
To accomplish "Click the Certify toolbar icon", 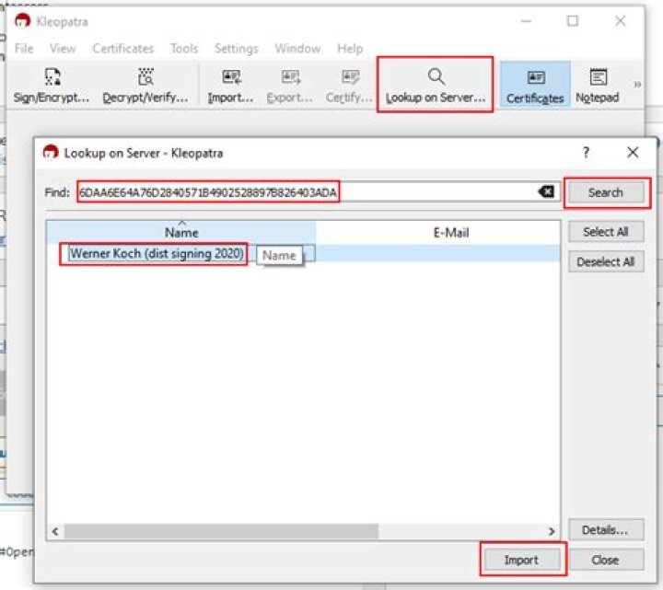I will pyautogui.click(x=349, y=87).
